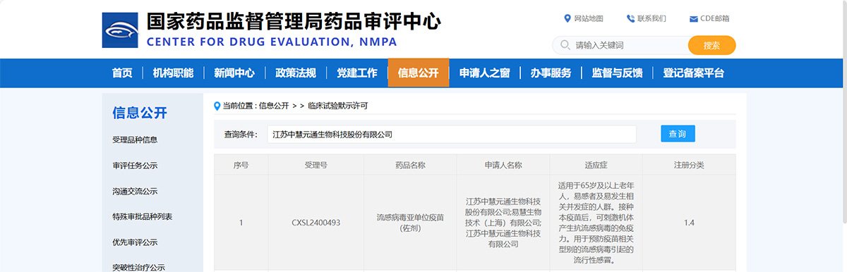The width and height of the screenshot is (847, 272).
Task: Focus the 请输入关键词 search field
Action: 628,45
